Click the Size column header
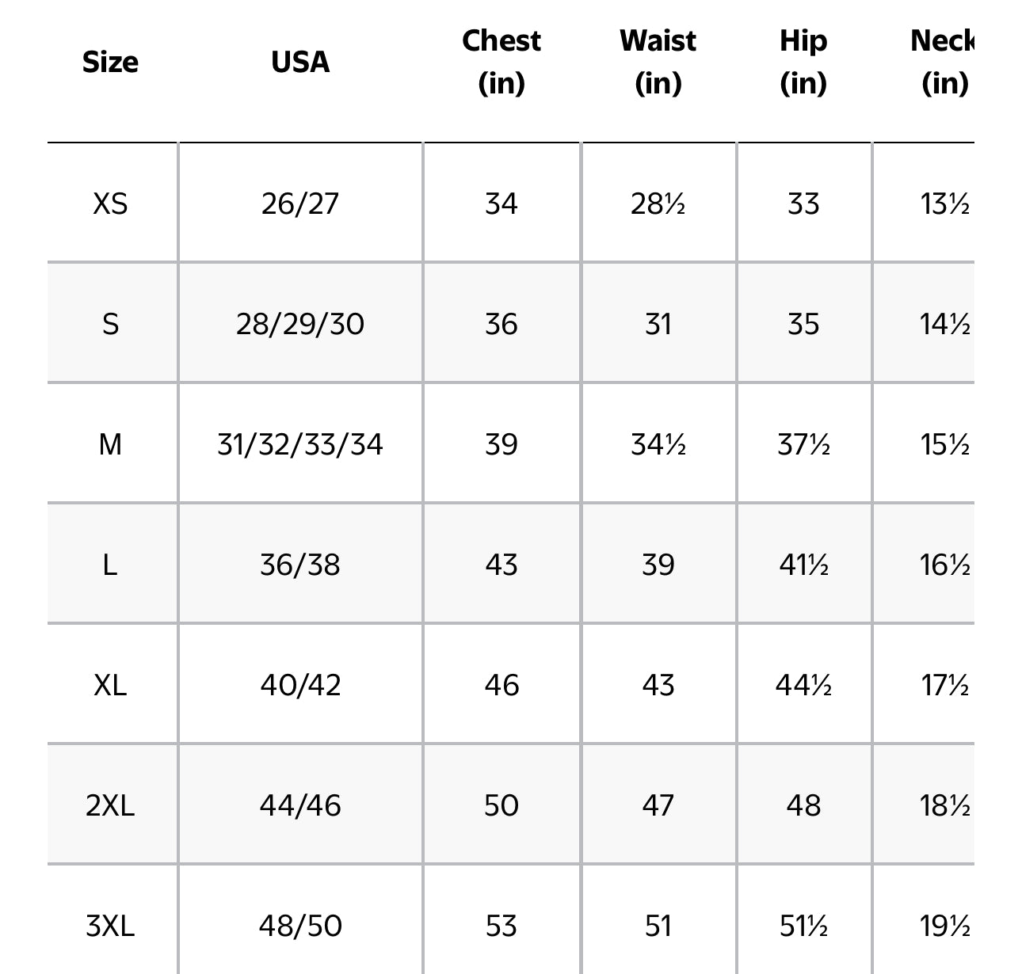1022x974 pixels. (110, 62)
